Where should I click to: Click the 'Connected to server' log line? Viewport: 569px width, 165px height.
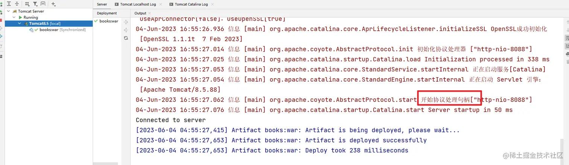[171, 120]
